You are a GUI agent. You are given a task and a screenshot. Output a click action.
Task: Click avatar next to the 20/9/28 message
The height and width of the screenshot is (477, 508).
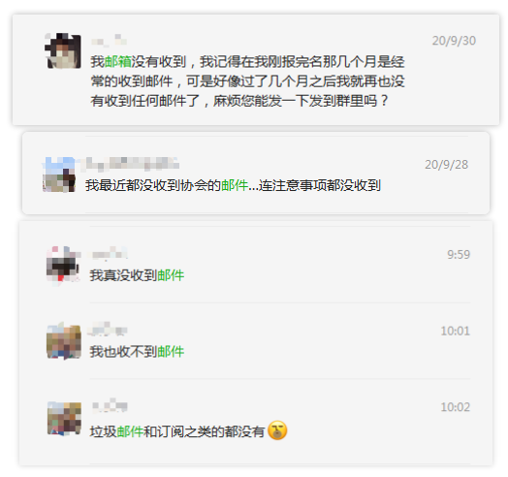click(59, 175)
